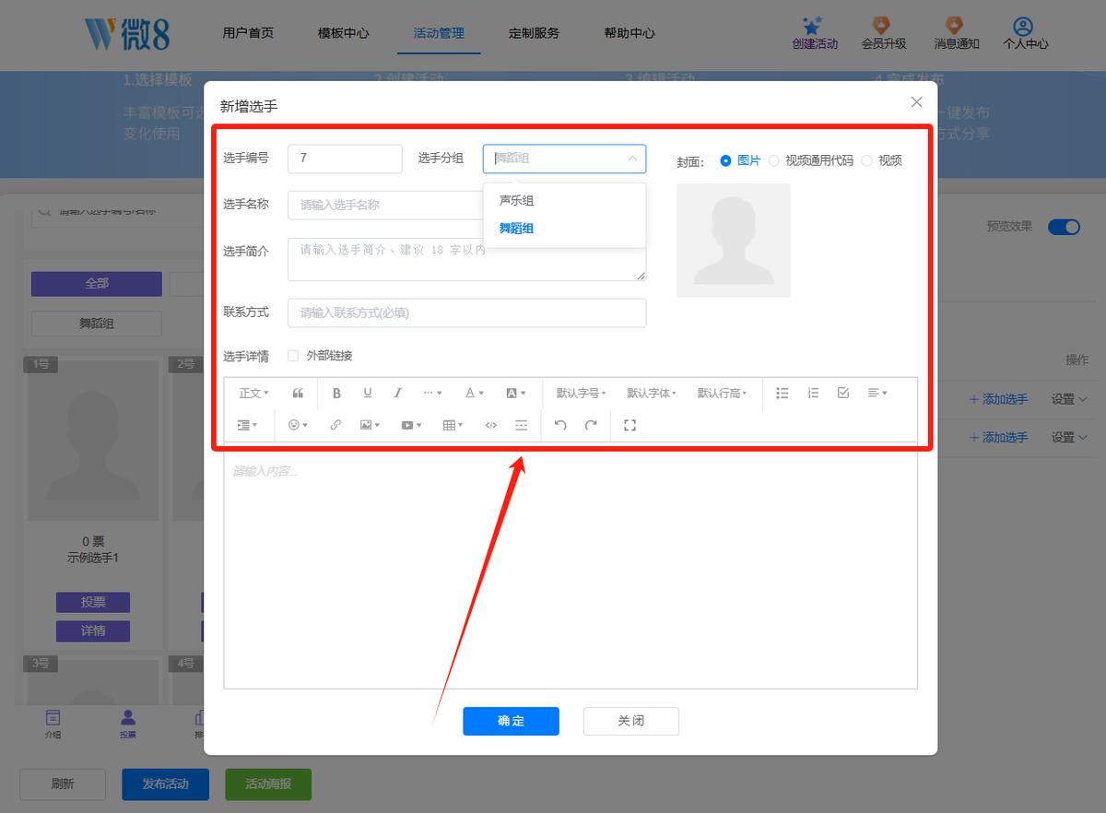Screen dimensions: 1106x813
Task: Open the 默认字号 font size dropdown
Action: pyautogui.click(x=581, y=394)
